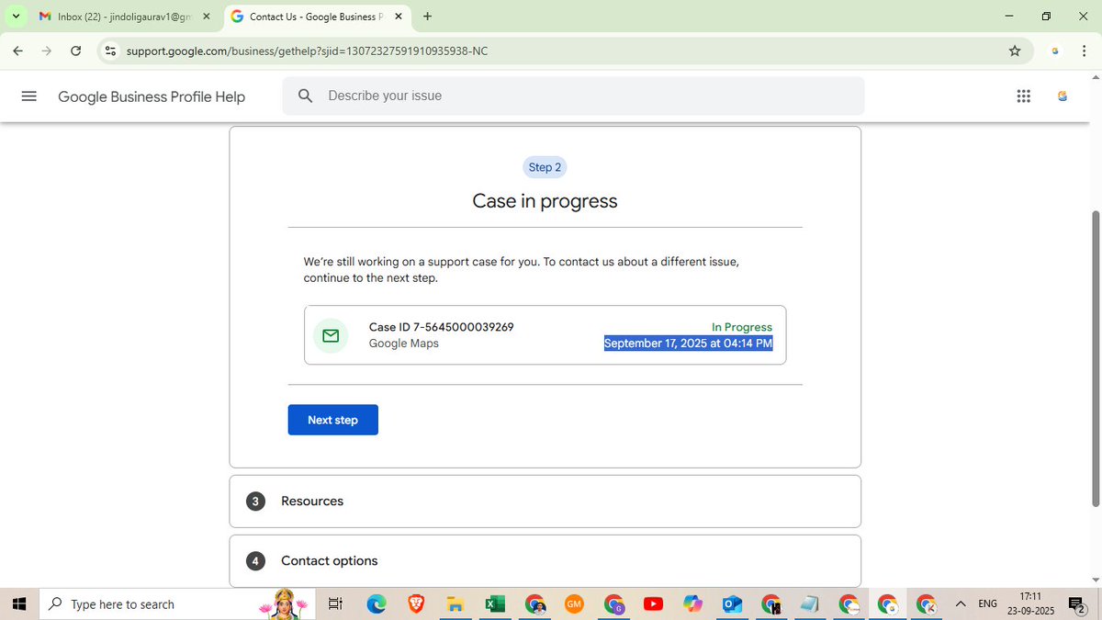Click the "Step 2" badge
Image resolution: width=1102 pixels, height=620 pixels.
(545, 167)
